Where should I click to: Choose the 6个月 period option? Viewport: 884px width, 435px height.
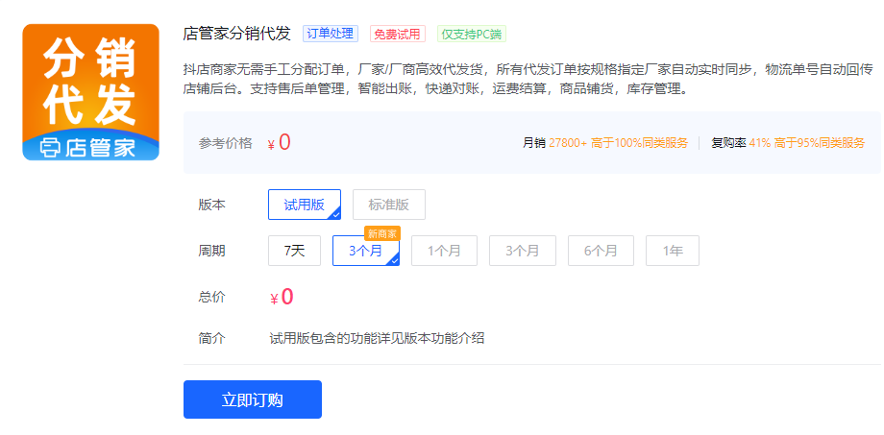pos(601,251)
